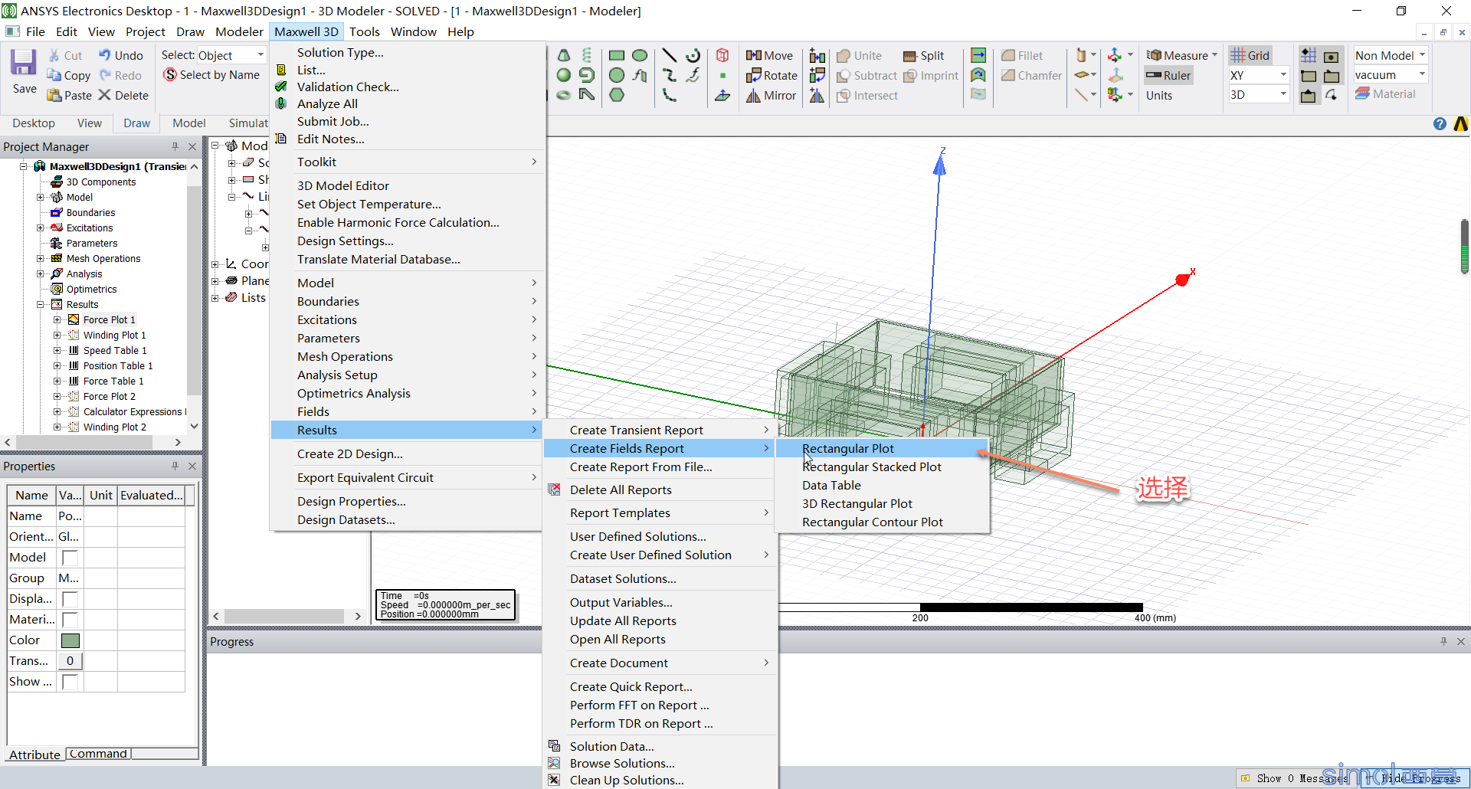The height and width of the screenshot is (789, 1471).
Task: Click the blue help question mark icon
Action: click(1440, 124)
